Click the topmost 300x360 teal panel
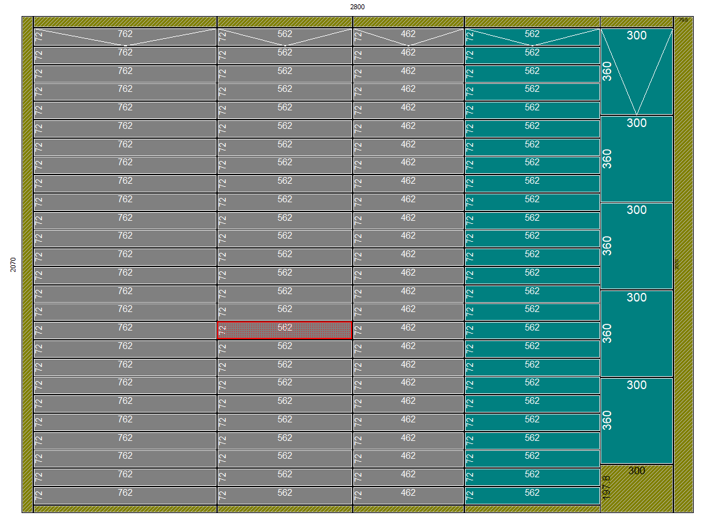This screenshot has width=719, height=526. point(636,72)
